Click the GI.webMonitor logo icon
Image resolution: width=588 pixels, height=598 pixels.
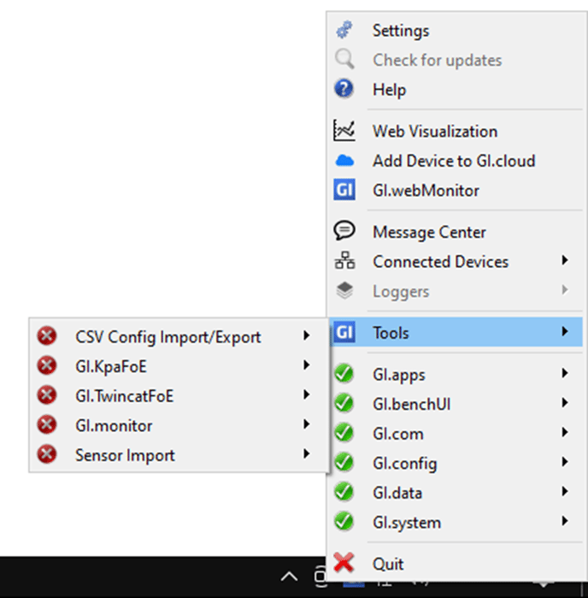coord(344,190)
